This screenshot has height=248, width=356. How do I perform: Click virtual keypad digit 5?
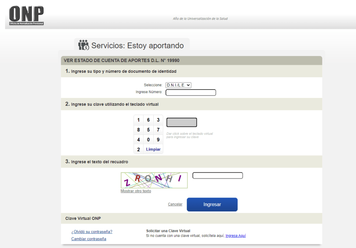tap(148, 130)
